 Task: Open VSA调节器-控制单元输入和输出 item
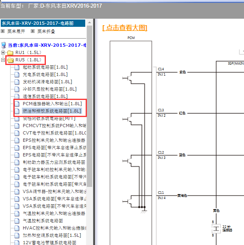pos(54,191)
